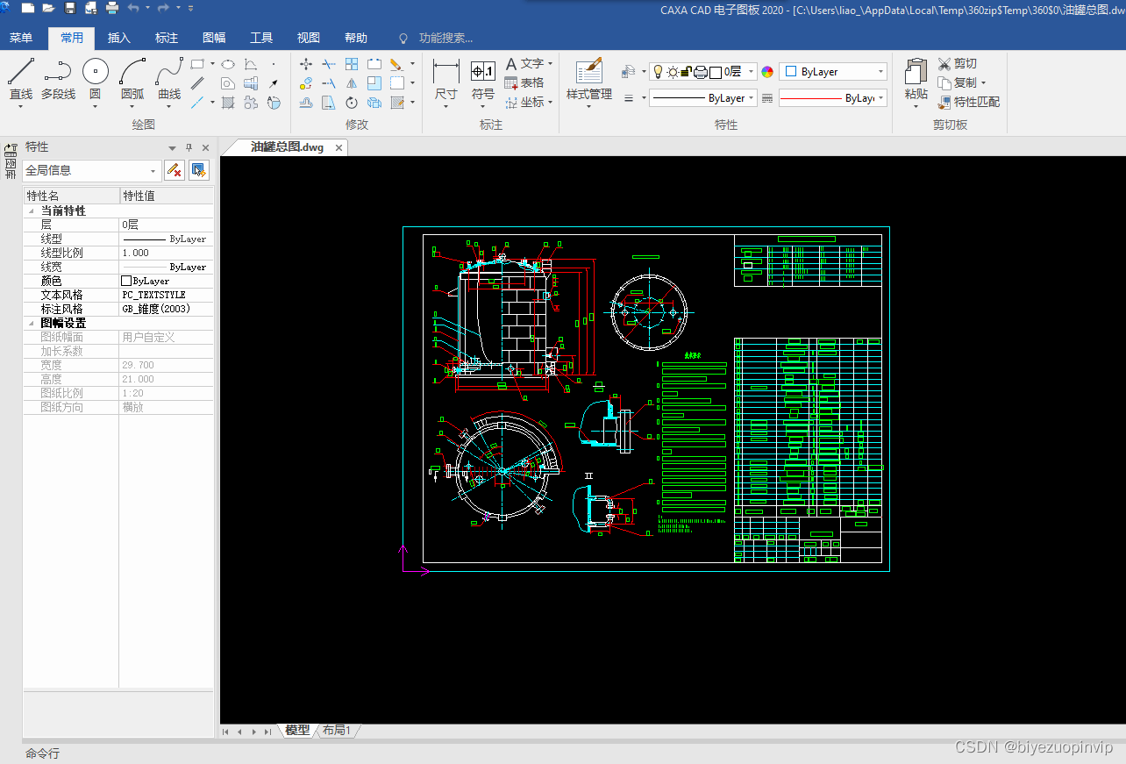Click the quick-select icon in the properties panel

pos(199,170)
